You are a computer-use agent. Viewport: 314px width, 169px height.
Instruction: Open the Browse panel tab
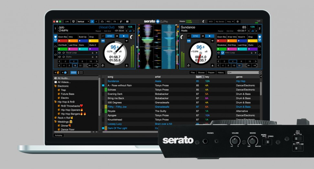click(x=201, y=73)
